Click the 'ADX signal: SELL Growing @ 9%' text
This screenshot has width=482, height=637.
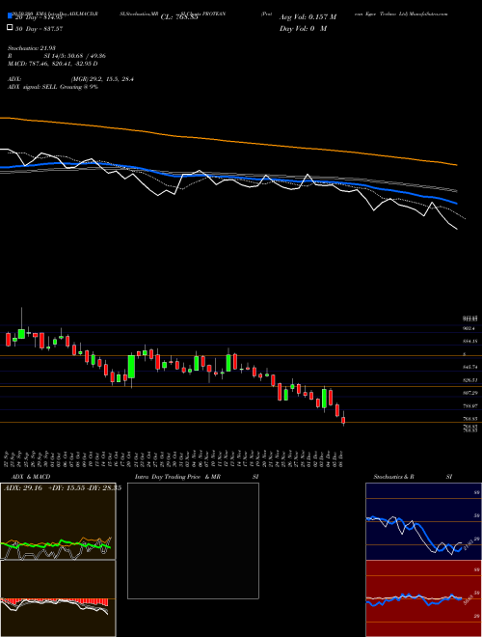[x=53, y=87]
